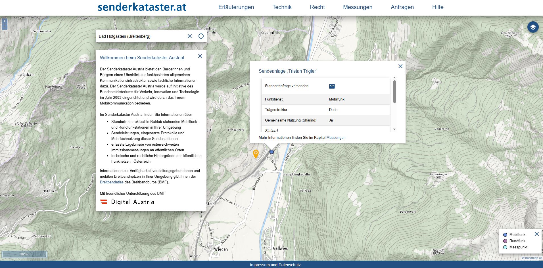Viewport: 543px width, 268px height.
Task: Close the Sendeanlage info popup
Action: pos(400,66)
